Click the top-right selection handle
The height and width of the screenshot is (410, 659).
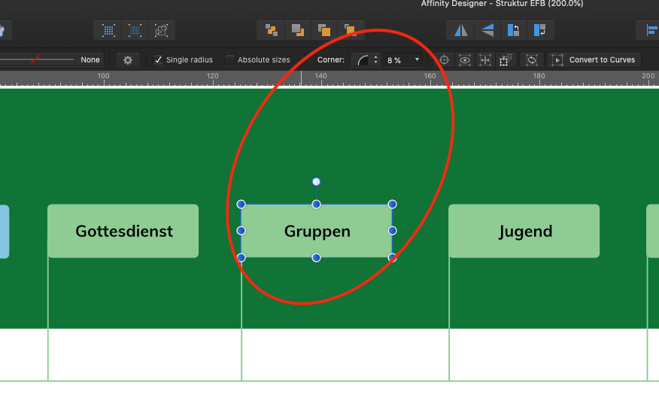[x=392, y=204]
